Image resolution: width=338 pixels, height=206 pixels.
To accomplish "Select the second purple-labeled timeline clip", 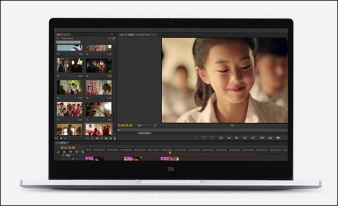I will pos(133,158).
